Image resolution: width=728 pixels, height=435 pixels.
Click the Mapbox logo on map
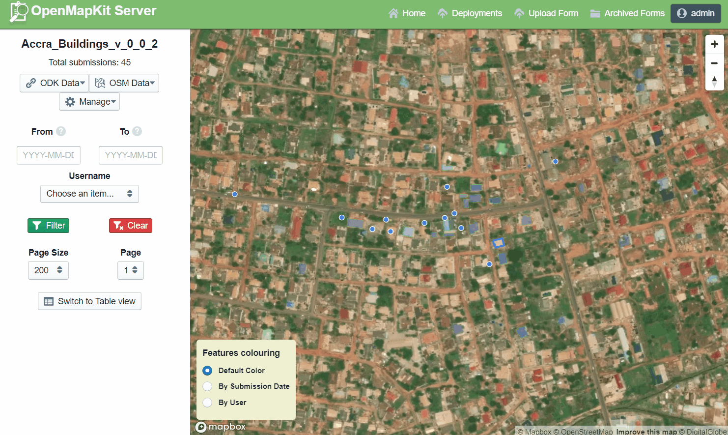tap(221, 427)
